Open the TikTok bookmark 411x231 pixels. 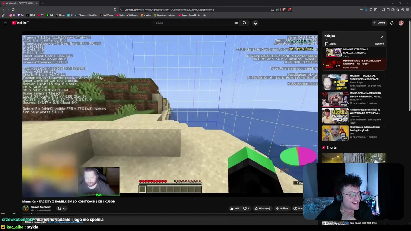31,15
